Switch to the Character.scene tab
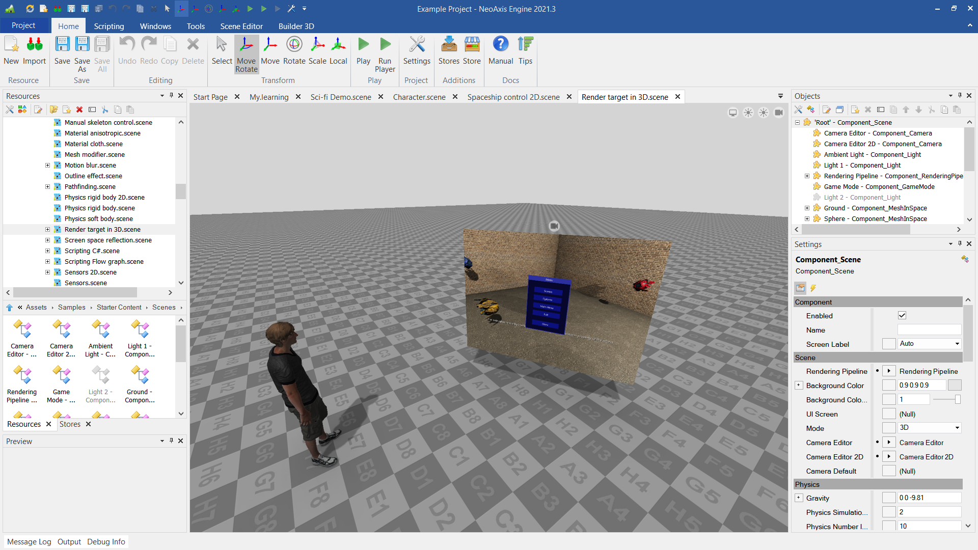 click(x=419, y=97)
